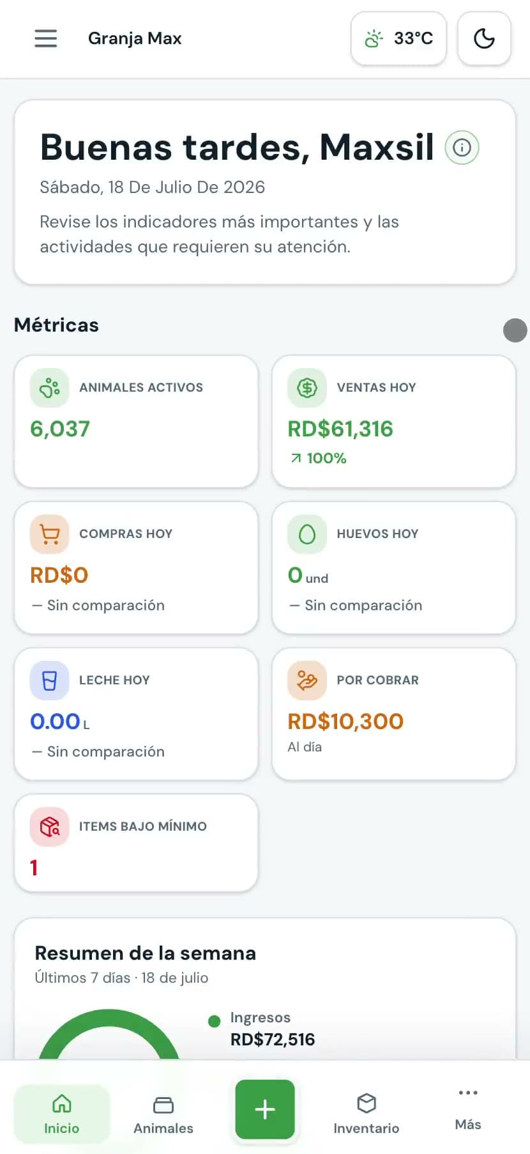Toggle dark mode with the moon icon

tap(484, 38)
